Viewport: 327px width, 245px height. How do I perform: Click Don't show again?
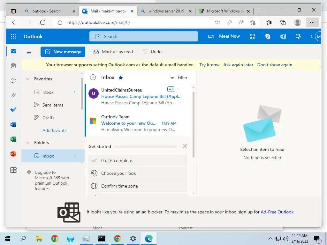pos(275,65)
